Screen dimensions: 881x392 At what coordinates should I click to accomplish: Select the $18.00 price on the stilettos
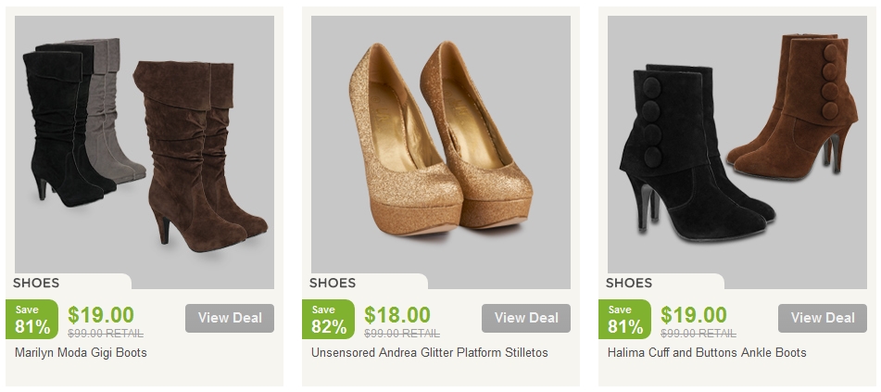(x=397, y=315)
